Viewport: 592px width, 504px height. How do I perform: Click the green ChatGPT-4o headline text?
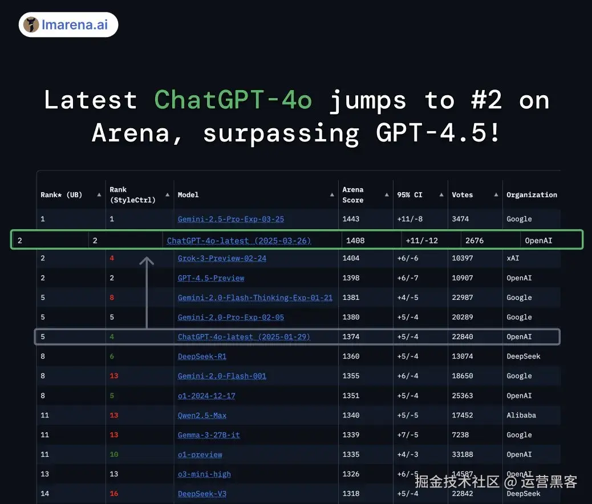[x=233, y=100]
